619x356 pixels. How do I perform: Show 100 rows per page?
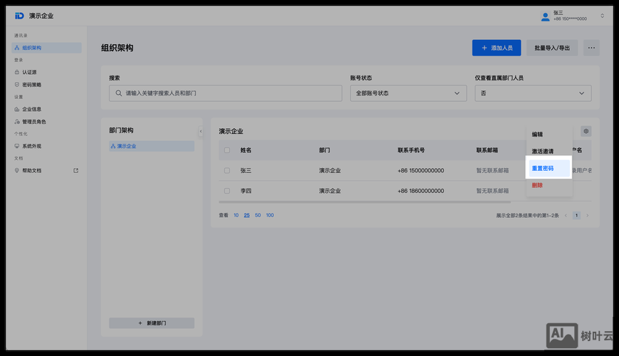click(270, 215)
